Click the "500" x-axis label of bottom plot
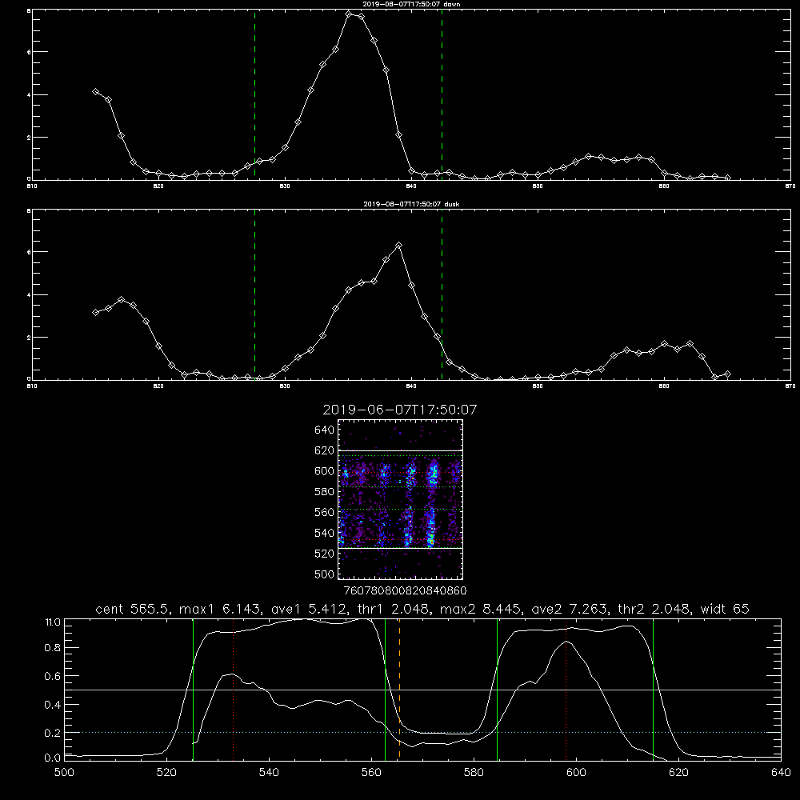 [64, 773]
